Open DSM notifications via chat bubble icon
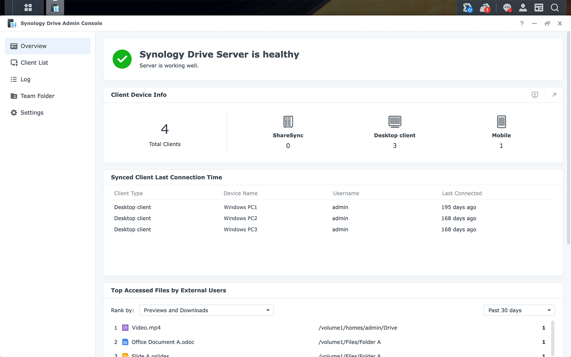 pos(507,8)
